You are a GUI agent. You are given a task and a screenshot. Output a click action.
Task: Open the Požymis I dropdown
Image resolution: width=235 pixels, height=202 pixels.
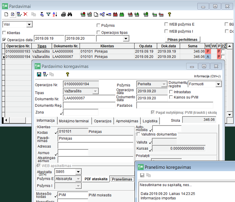click(78, 186)
